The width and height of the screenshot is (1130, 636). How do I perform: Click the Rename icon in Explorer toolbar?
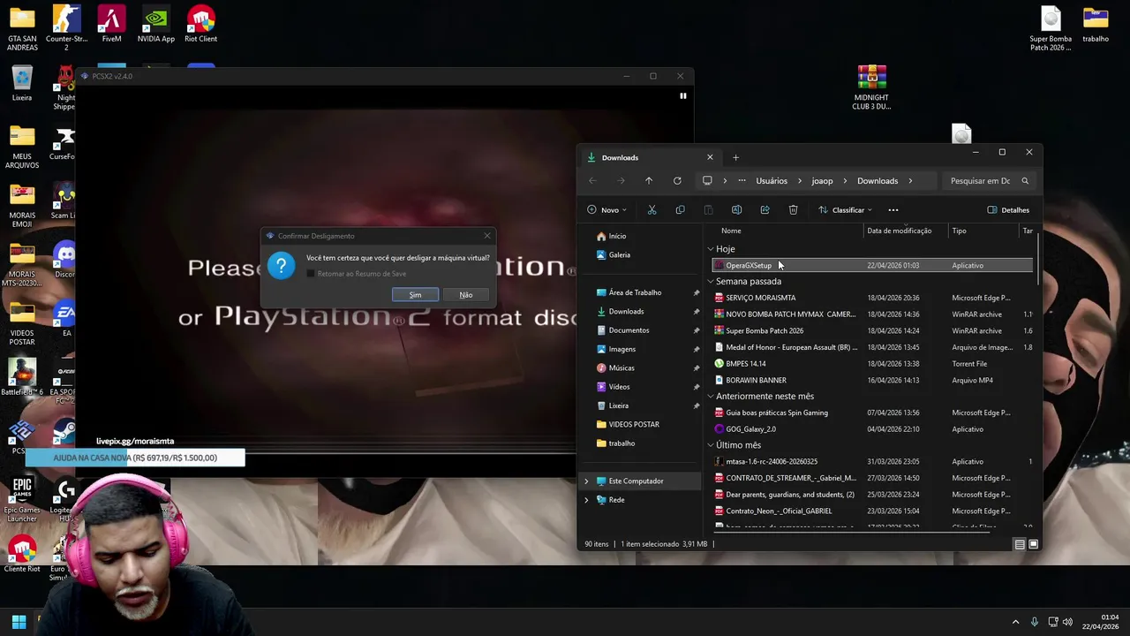tap(736, 210)
